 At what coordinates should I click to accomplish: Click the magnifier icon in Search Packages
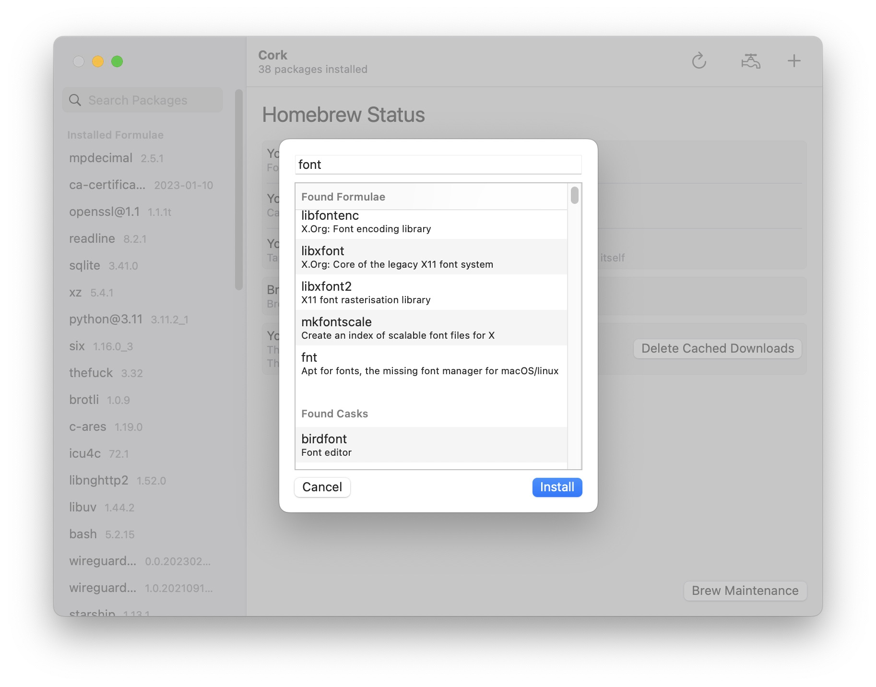[75, 100]
